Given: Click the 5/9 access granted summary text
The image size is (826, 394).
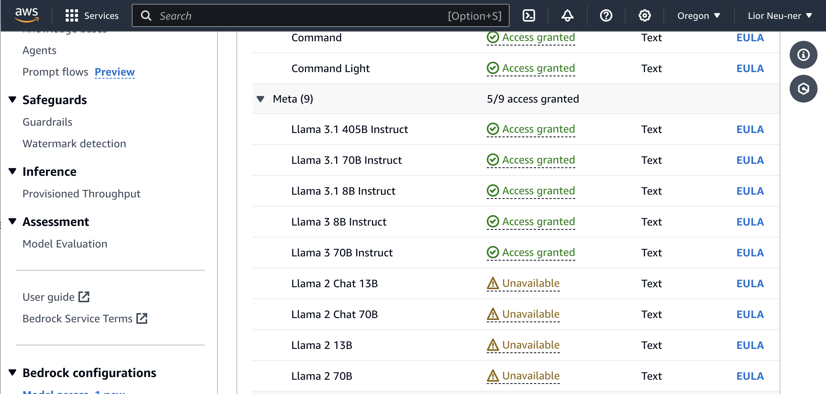Looking at the screenshot, I should click(x=533, y=99).
